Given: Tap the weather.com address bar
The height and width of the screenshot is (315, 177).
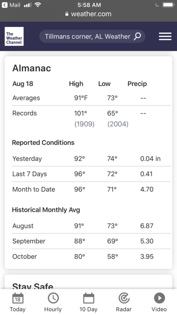Looking at the screenshot, I should (x=88, y=14).
